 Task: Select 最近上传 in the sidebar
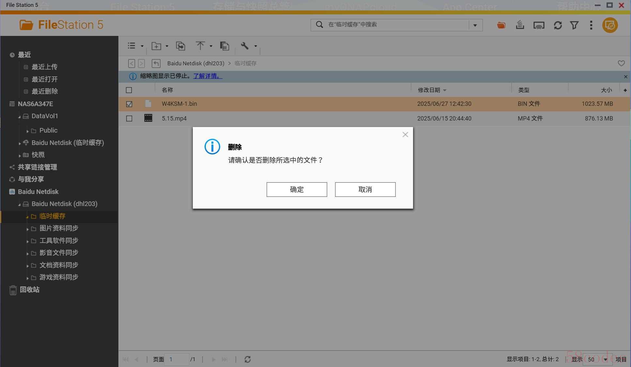click(44, 67)
